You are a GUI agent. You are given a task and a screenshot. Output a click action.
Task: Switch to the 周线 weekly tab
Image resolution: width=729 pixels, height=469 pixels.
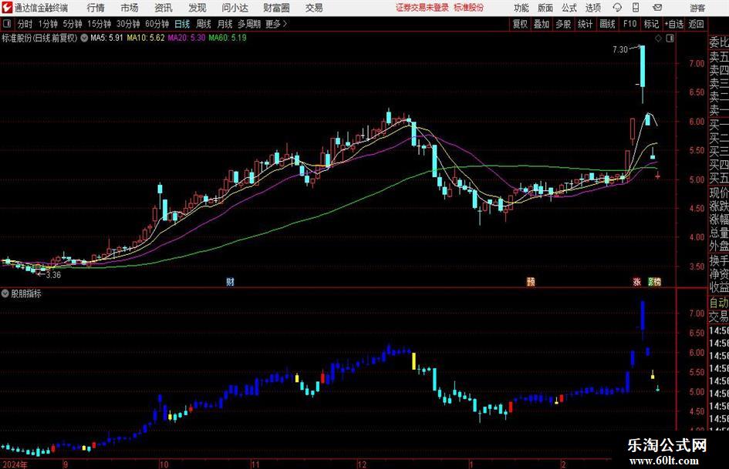click(204, 24)
